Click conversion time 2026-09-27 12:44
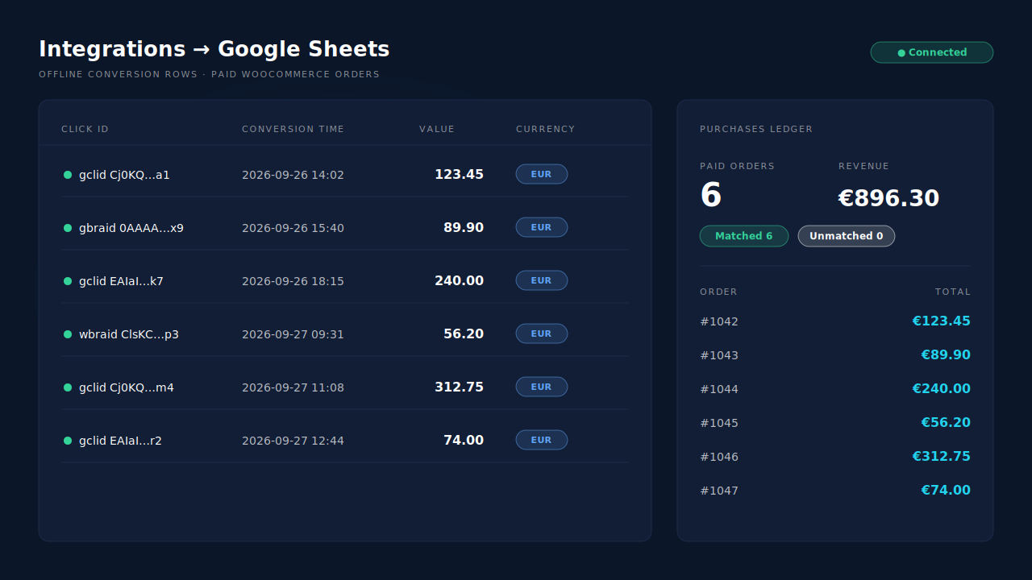 (293, 441)
